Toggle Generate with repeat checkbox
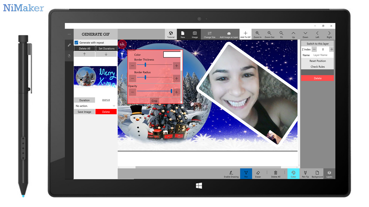 76,43
